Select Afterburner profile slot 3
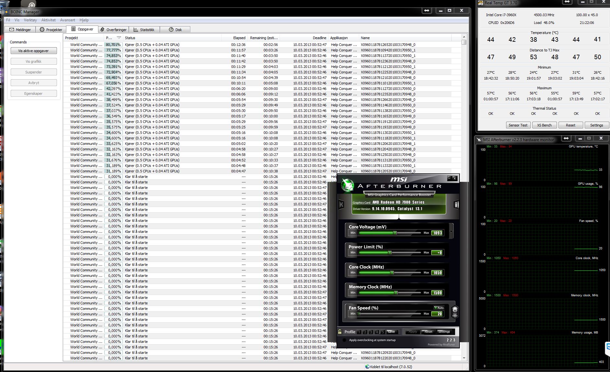This screenshot has width=610, height=372. [371, 332]
